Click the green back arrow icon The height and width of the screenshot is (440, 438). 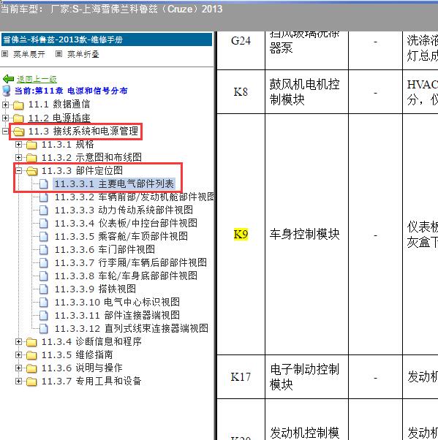(x=8, y=79)
